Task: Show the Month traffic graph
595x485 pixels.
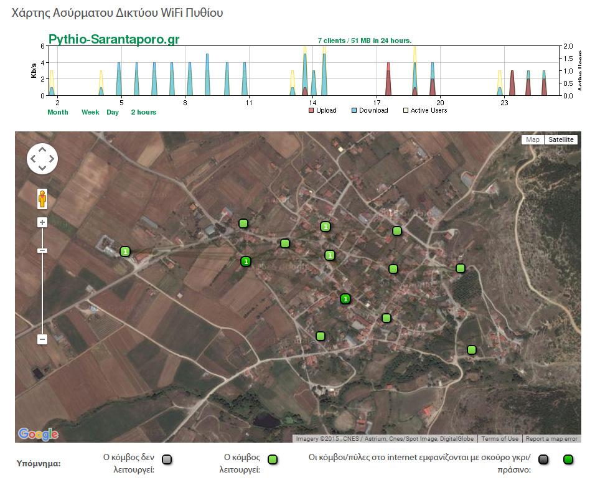Action: point(58,112)
